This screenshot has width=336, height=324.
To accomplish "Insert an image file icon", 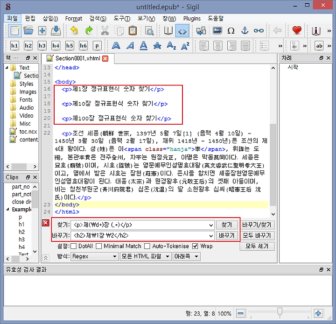I will click(217, 31).
